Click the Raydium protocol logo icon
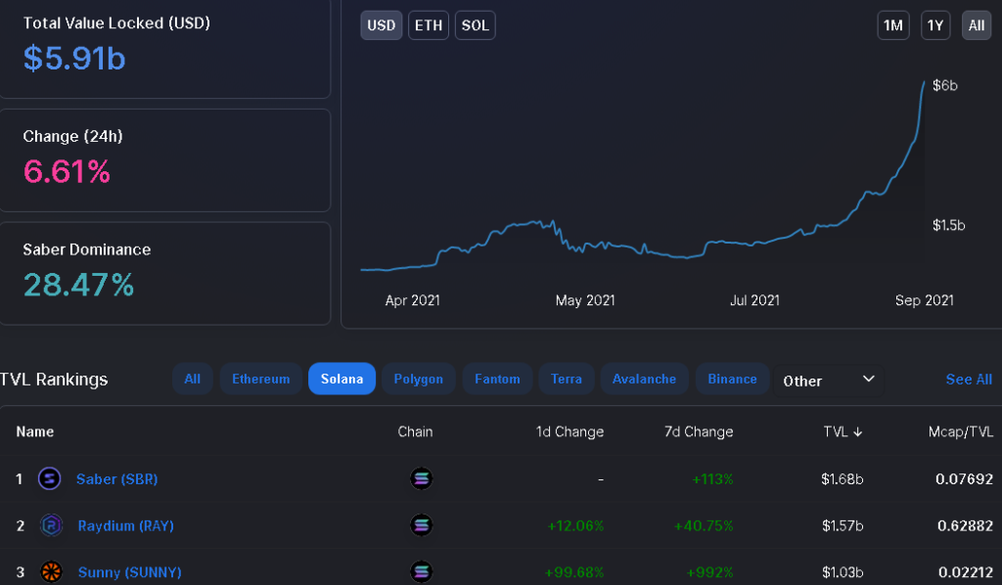The height and width of the screenshot is (585, 1002). coord(49,525)
